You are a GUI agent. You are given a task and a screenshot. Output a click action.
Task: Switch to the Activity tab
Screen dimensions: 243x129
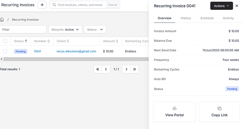(228, 18)
